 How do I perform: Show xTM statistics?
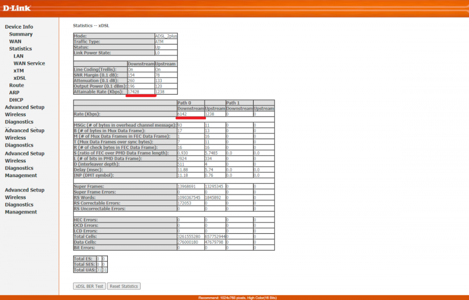tap(18, 71)
